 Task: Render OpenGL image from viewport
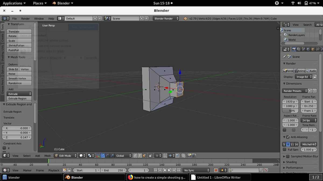point(189,156)
